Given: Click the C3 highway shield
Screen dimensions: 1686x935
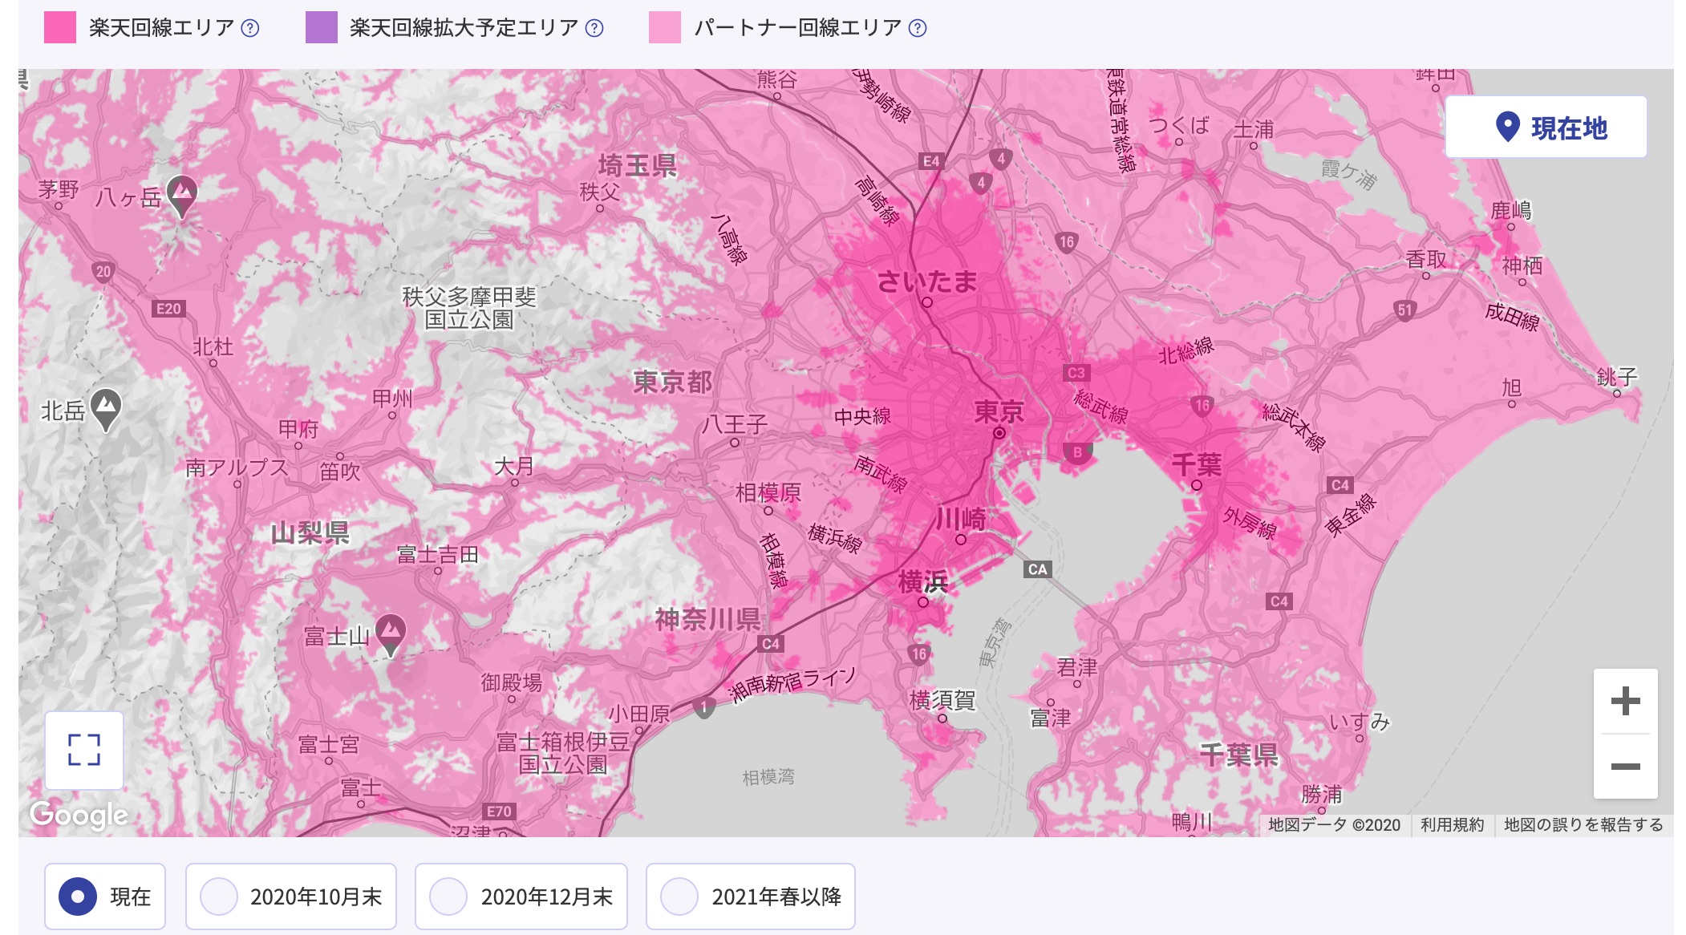Looking at the screenshot, I should point(1076,373).
